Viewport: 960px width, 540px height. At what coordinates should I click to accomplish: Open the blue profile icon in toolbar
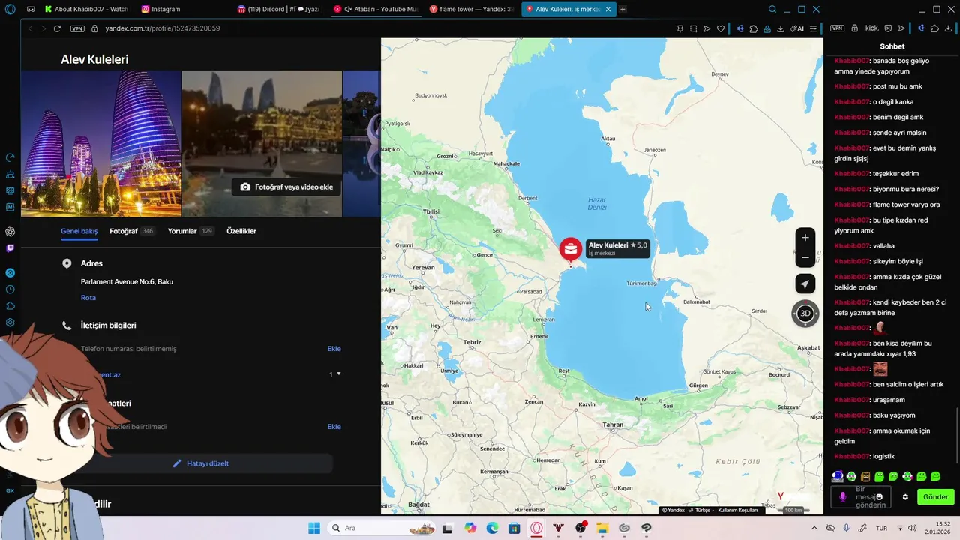click(x=767, y=28)
